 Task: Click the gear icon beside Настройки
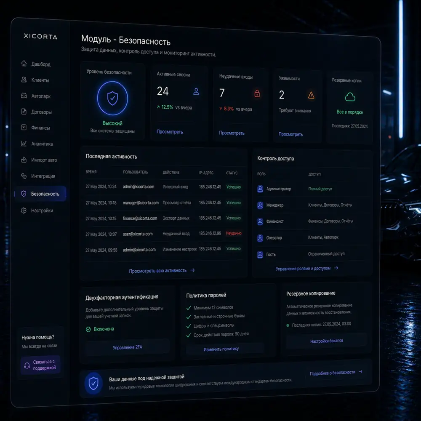click(x=24, y=210)
